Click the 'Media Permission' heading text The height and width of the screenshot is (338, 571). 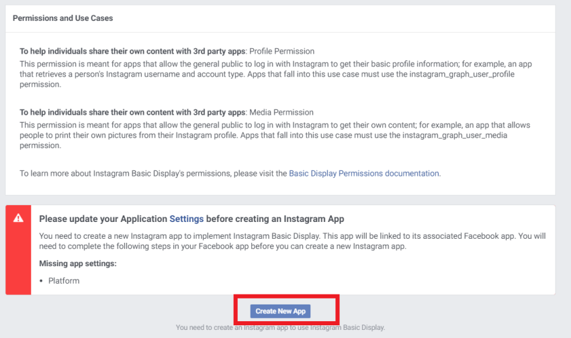pos(281,112)
